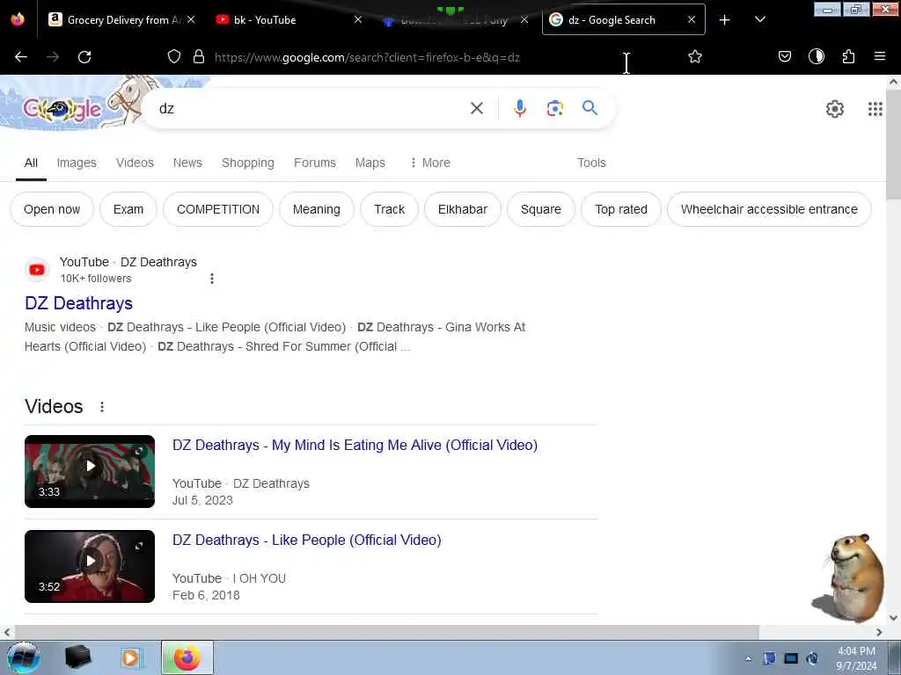Click the Firefox back arrow
Screen dimensions: 901x675
tap(21, 57)
